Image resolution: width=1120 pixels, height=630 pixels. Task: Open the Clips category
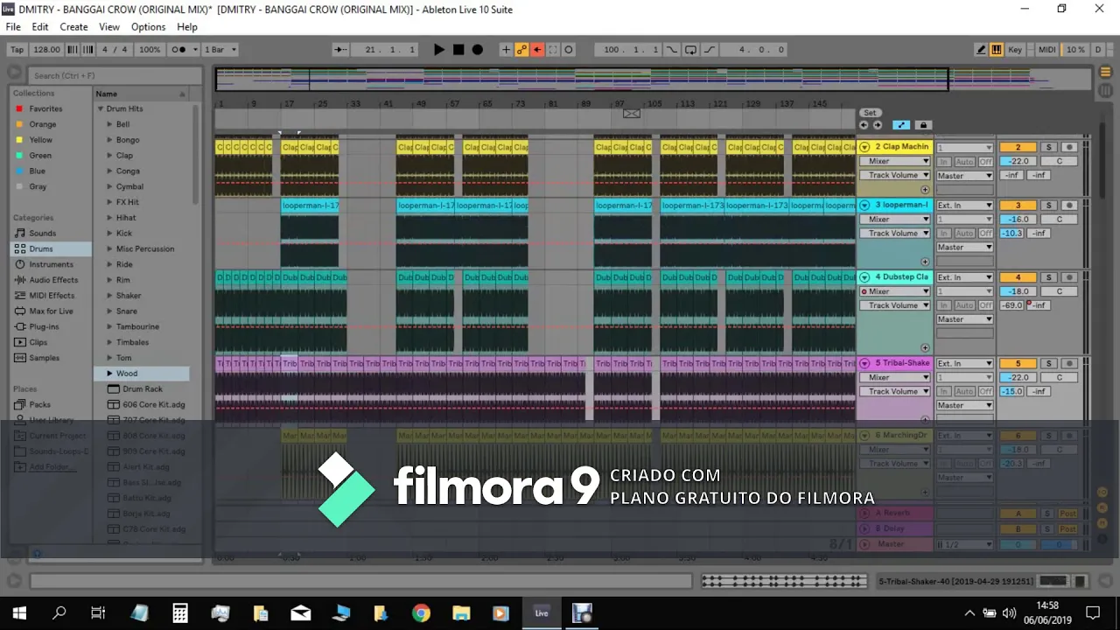38,342
